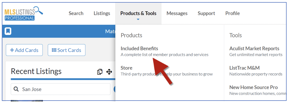Open Aculist Market Reports tool
This screenshot has width=290, height=104.
coord(254,49)
